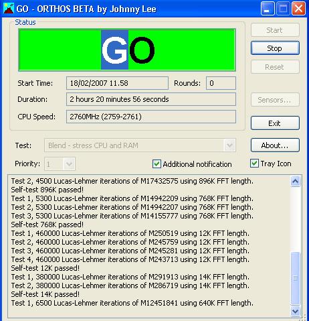Viewport: 309px width, 321px height.
Task: Click log line mentioning M245281
Action: pyautogui.click(x=130, y=251)
